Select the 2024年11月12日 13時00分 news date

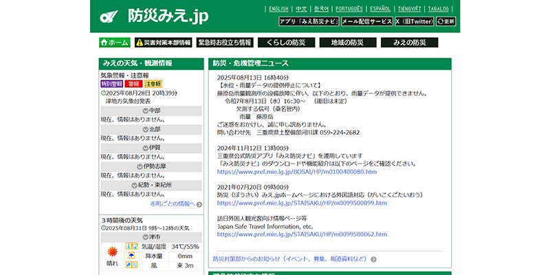click(253, 148)
